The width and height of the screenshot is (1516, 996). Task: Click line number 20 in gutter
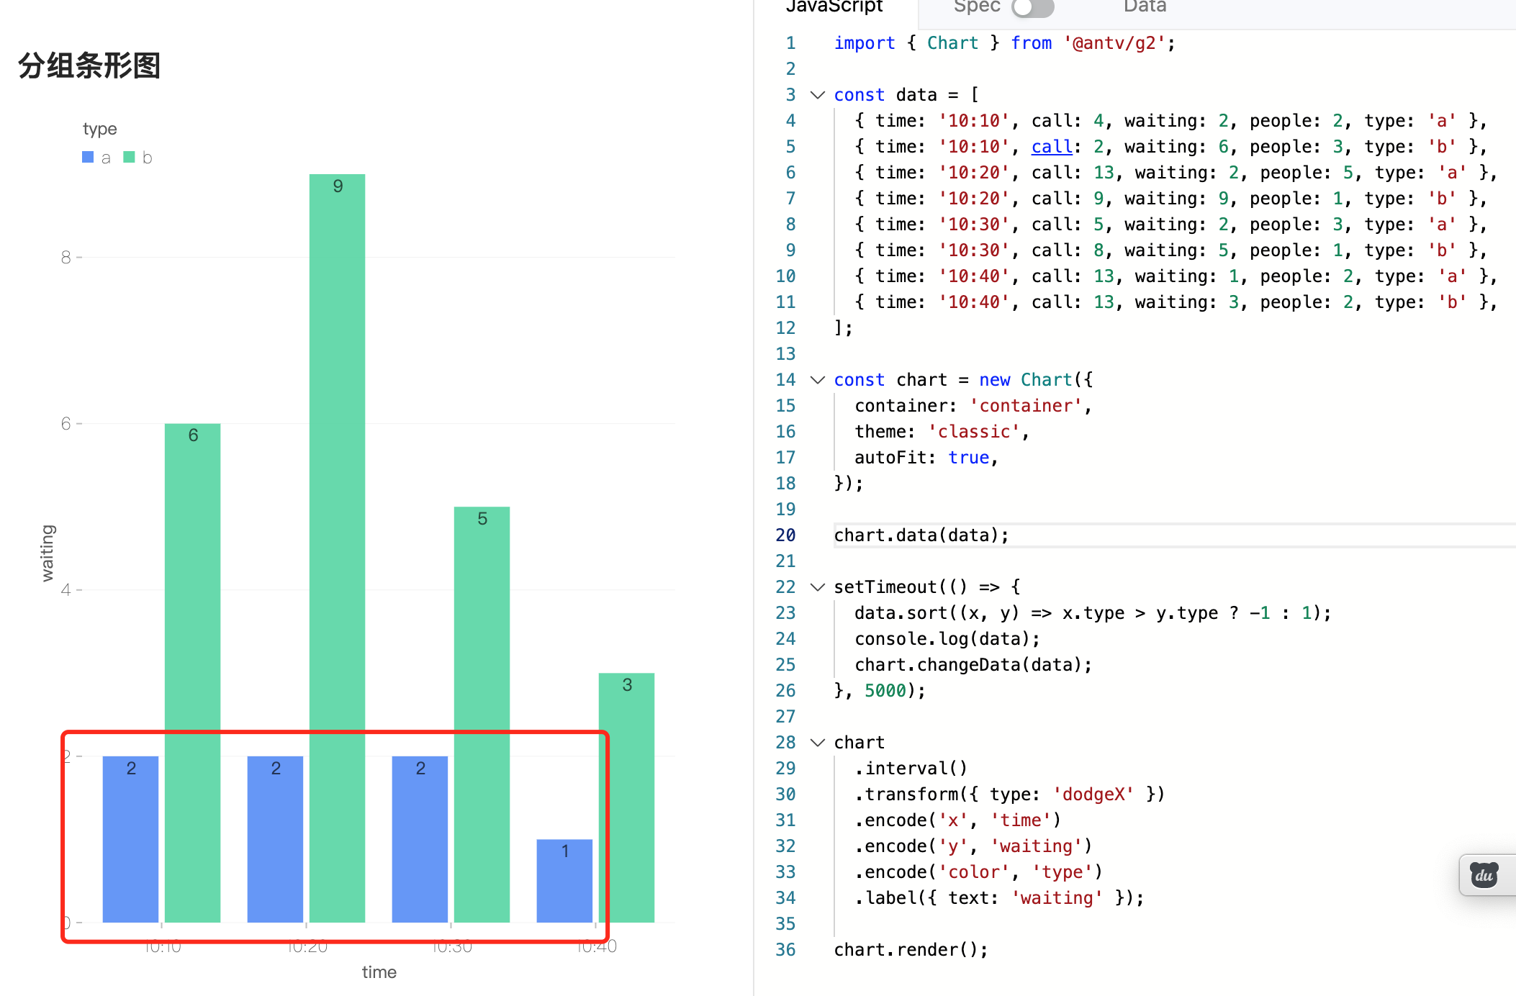tap(785, 535)
